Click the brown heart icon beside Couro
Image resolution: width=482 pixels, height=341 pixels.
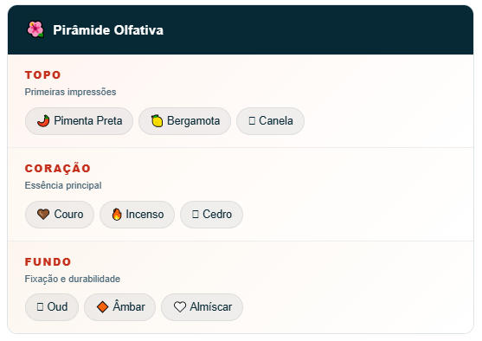43,214
